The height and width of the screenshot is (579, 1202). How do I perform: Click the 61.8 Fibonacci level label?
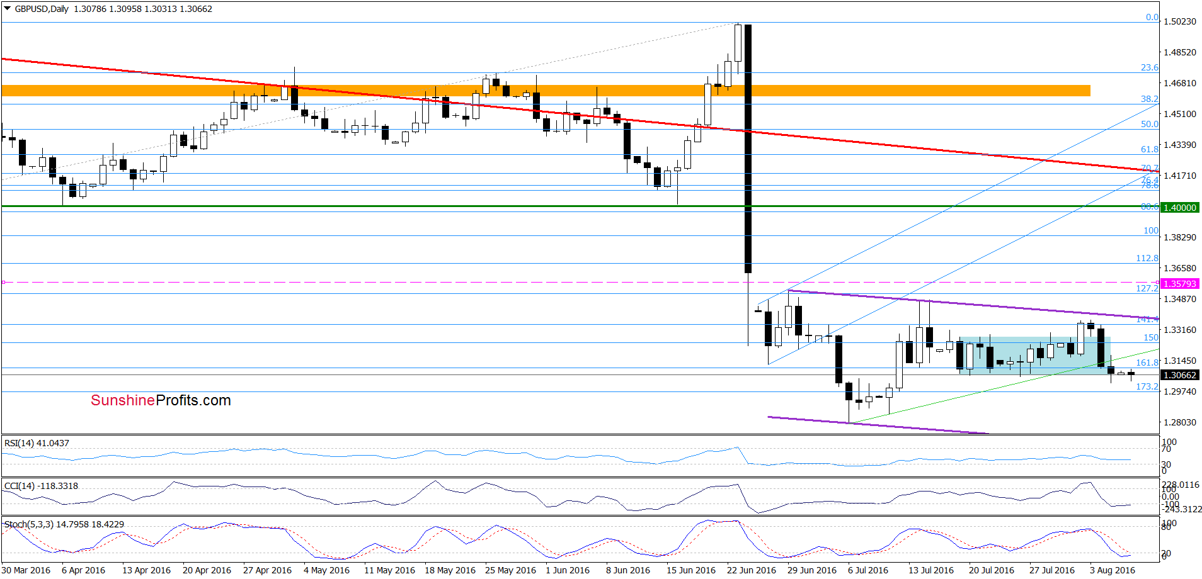click(1150, 149)
